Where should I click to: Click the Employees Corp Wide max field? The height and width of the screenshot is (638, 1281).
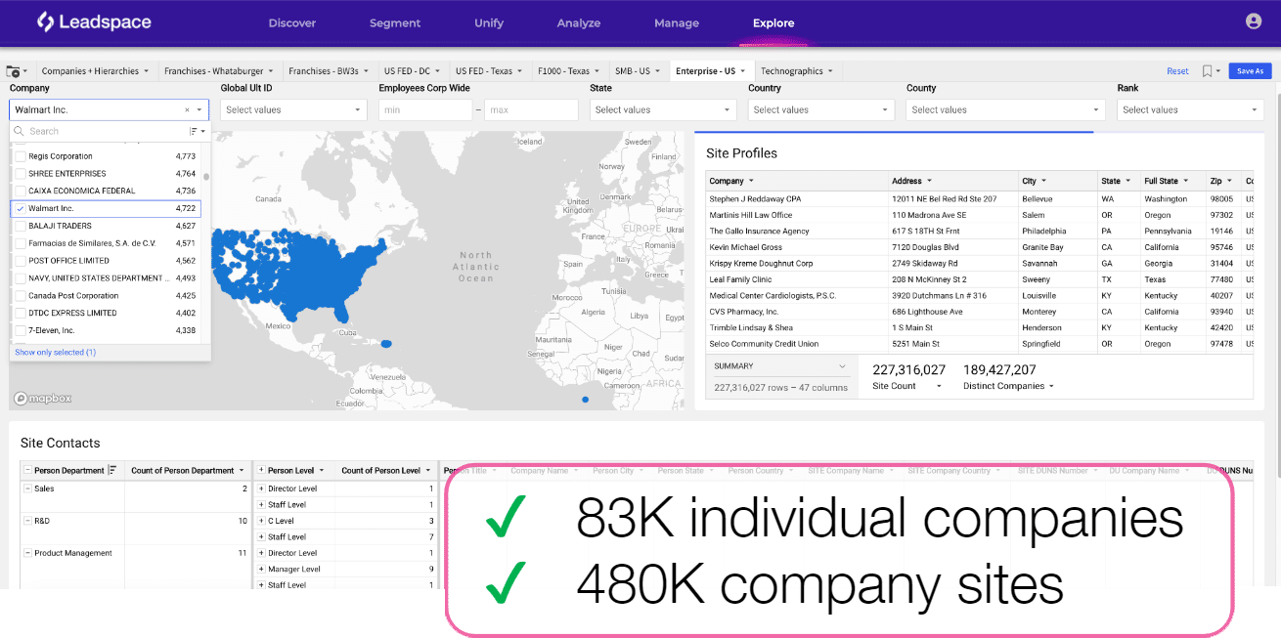tap(532, 110)
